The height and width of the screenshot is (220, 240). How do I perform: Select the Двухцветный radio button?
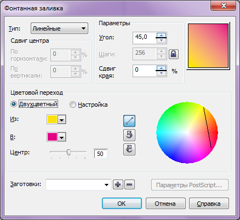[14, 104]
